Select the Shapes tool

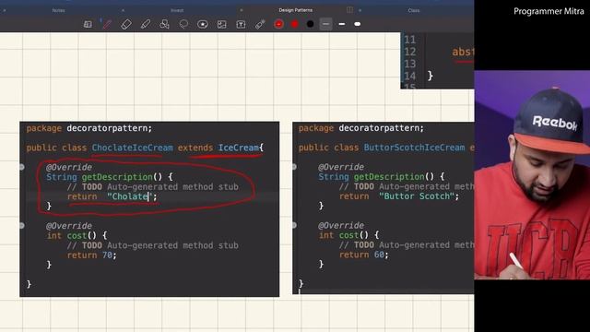point(164,25)
